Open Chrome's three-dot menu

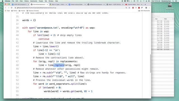pyautogui.click(x=149, y=8)
